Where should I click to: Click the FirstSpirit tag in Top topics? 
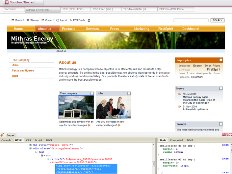pos(214,69)
